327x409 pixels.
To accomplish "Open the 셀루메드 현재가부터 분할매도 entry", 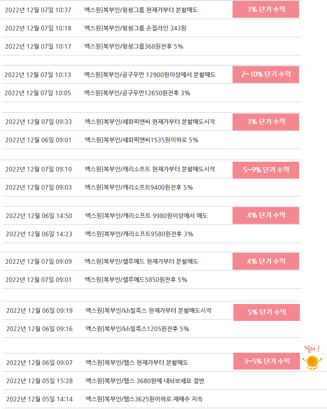I will click(141, 261).
